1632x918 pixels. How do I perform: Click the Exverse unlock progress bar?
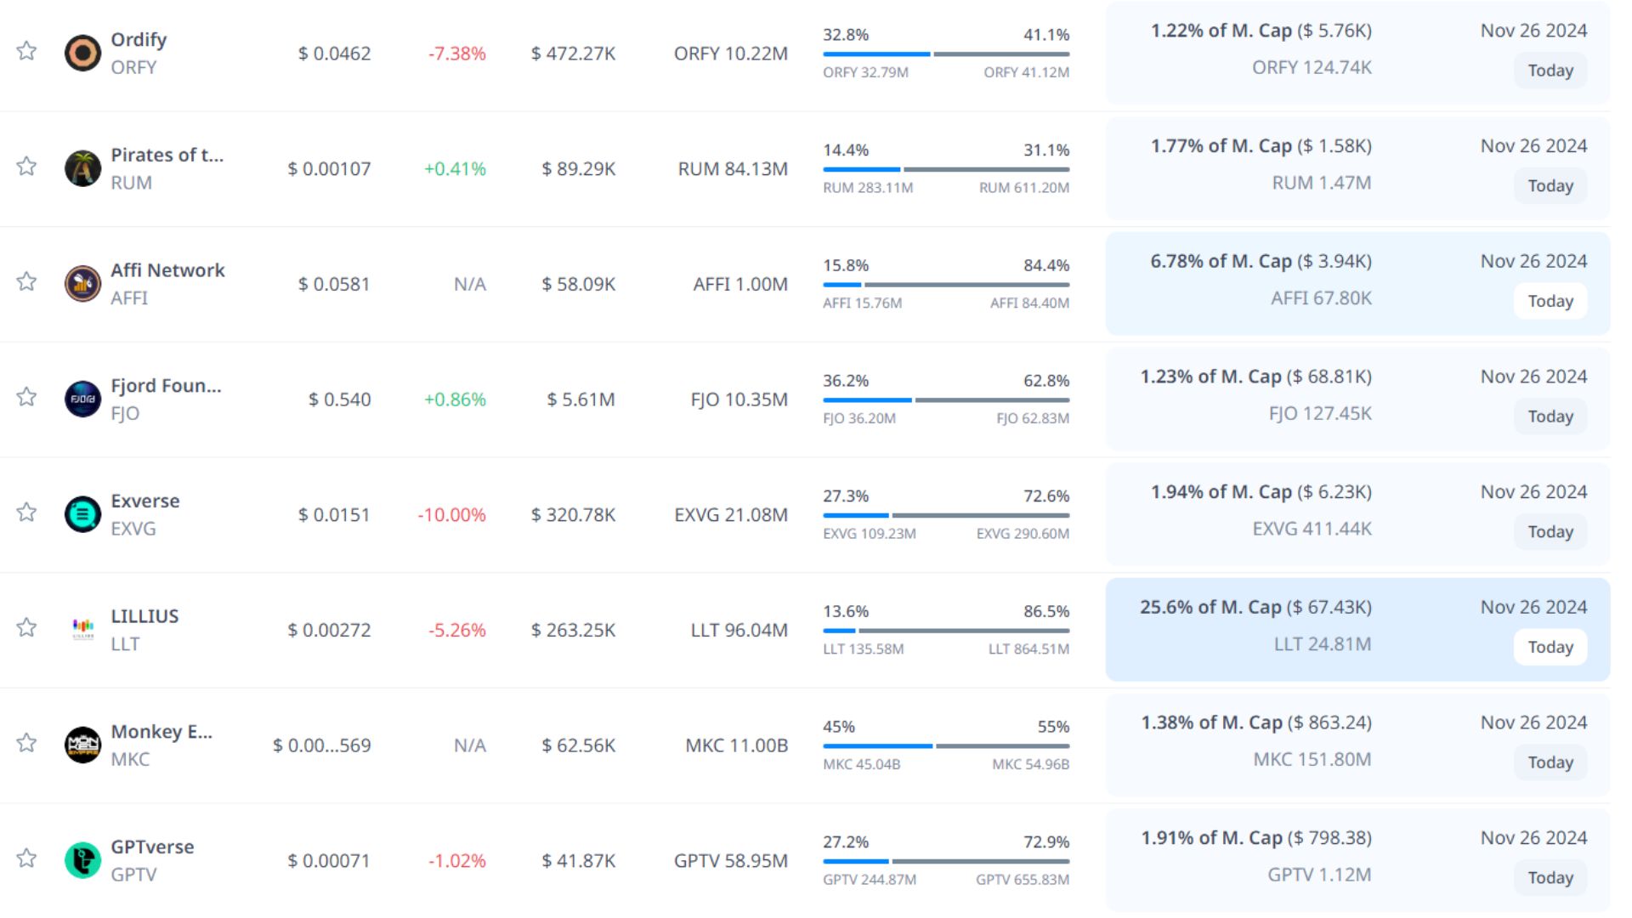click(x=945, y=515)
